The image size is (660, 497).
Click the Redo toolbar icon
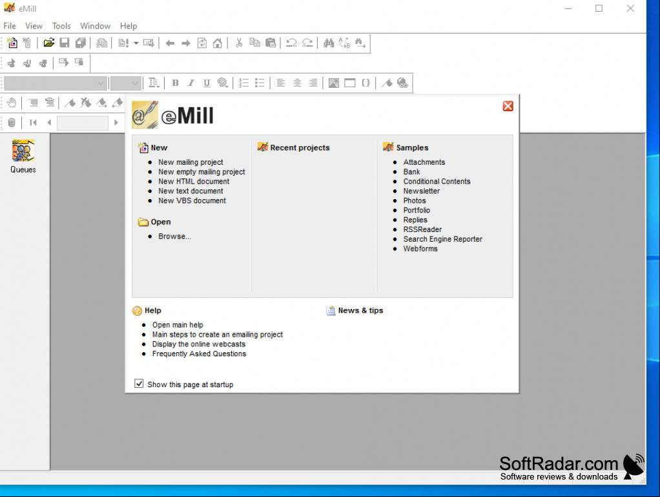pyautogui.click(x=307, y=43)
